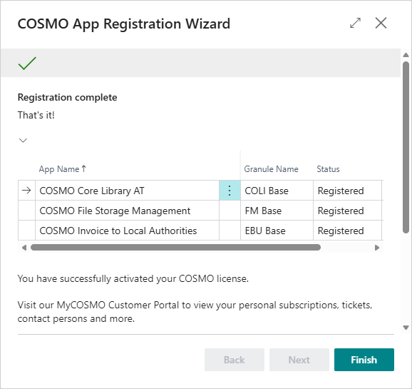Click the Finish button
The width and height of the screenshot is (412, 389).
click(x=364, y=360)
